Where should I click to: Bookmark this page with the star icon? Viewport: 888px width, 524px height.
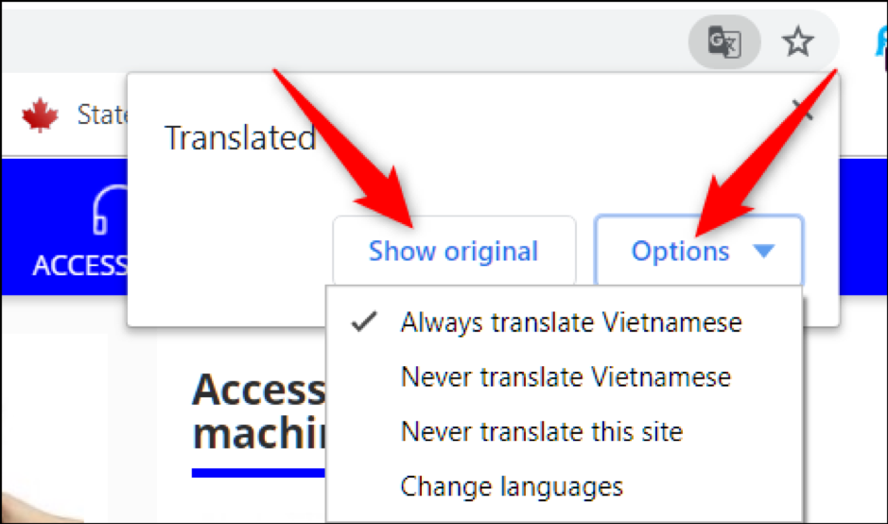pos(797,42)
